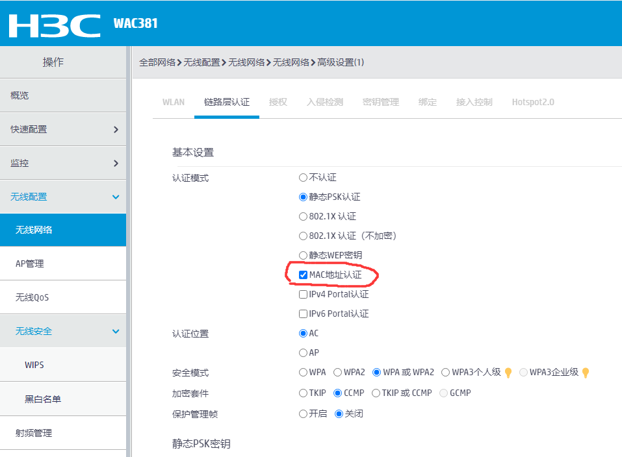The height and width of the screenshot is (457, 622).
Task: Click 高级设置(1) breadcrumb
Action: click(x=341, y=62)
